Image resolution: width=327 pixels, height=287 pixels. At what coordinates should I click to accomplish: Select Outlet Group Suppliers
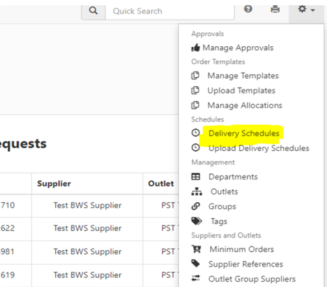[252, 279]
